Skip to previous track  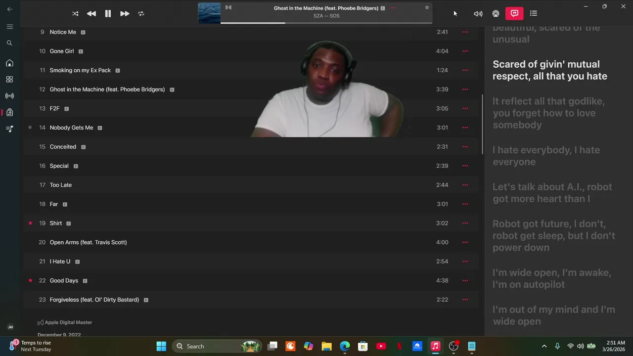pyautogui.click(x=91, y=14)
